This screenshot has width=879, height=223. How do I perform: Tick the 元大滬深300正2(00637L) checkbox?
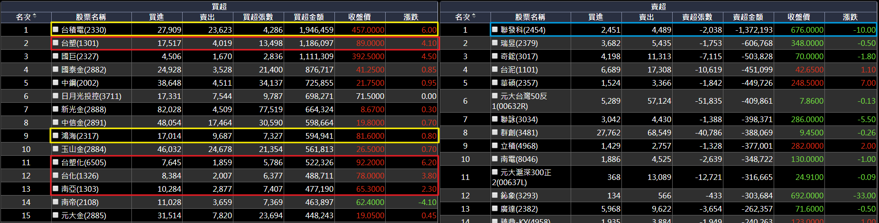[495, 172]
